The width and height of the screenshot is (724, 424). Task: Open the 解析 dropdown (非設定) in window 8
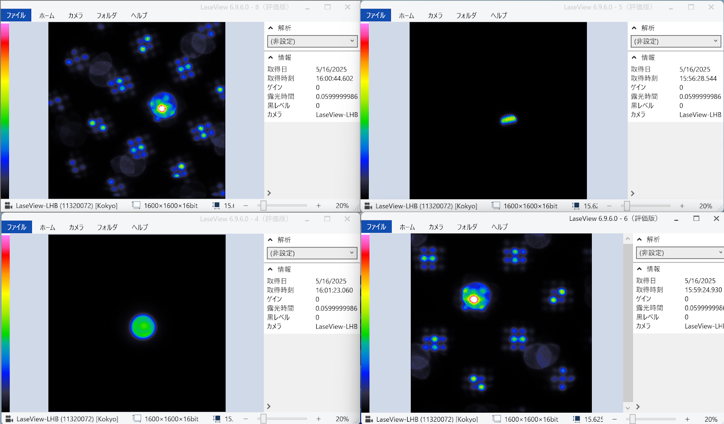312,41
